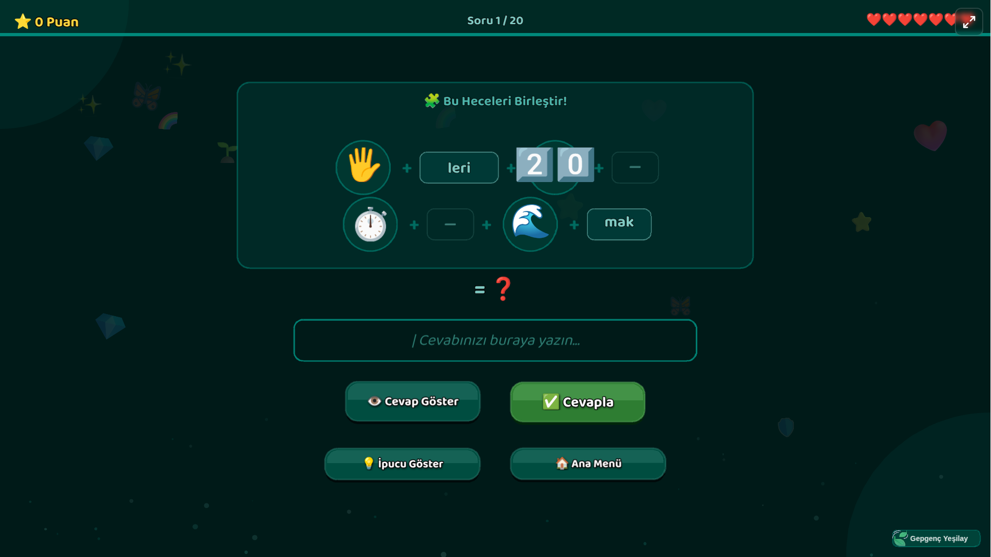Show a hint with İpucu Göster
Viewport: 991px width, 557px height.
[403, 464]
